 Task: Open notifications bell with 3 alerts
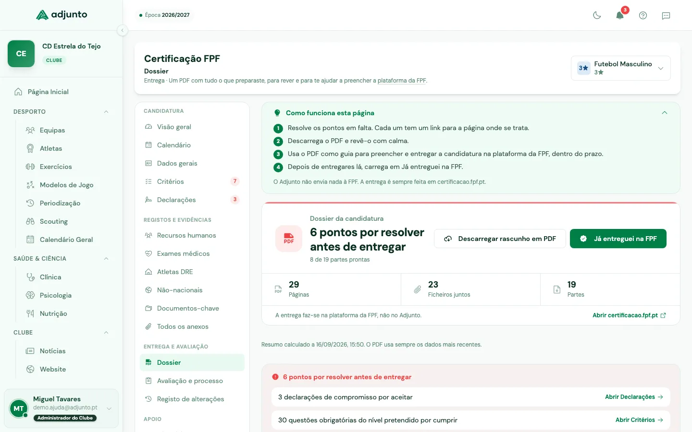pos(620,15)
